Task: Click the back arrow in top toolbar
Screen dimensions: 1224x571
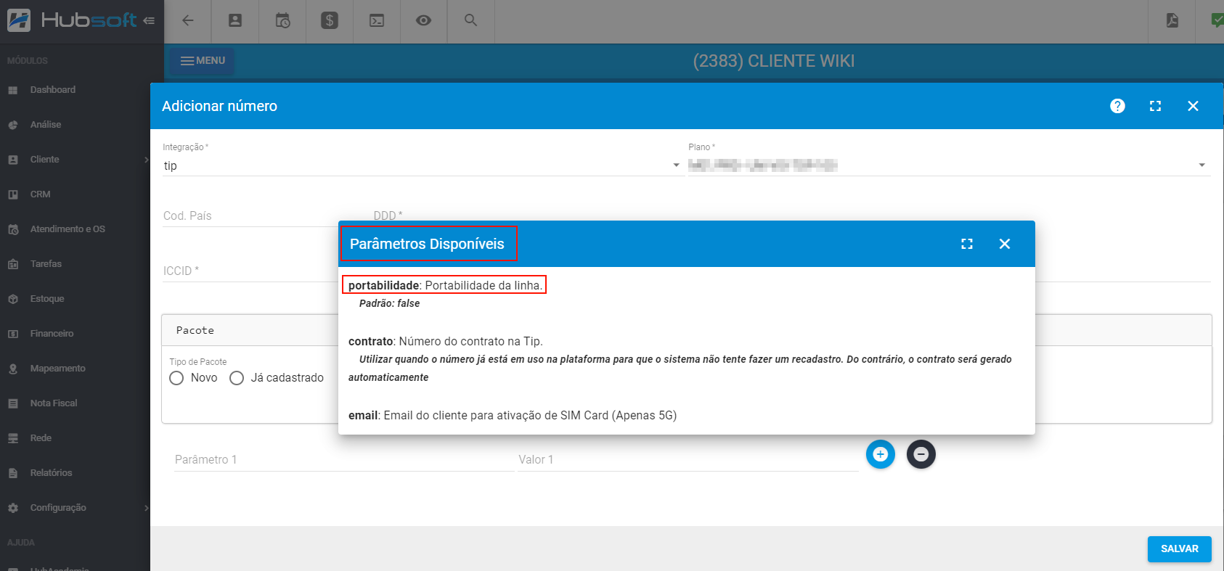Action: [188, 20]
